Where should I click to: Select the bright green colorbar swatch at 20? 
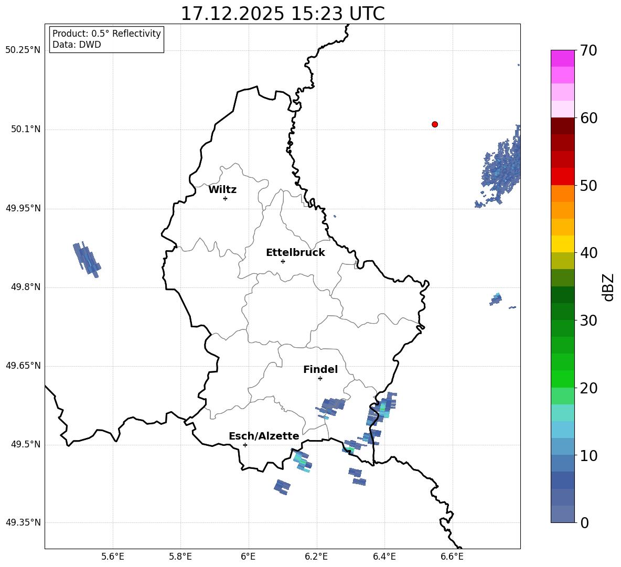(x=563, y=379)
